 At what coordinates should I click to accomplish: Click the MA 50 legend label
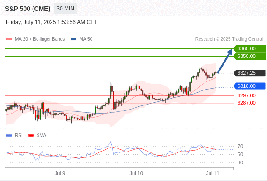click(86, 39)
